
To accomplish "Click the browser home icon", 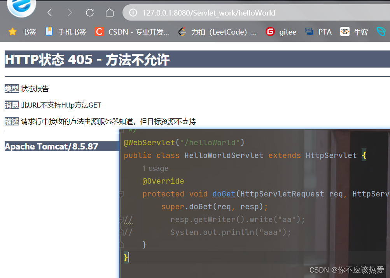I will pos(109,12).
